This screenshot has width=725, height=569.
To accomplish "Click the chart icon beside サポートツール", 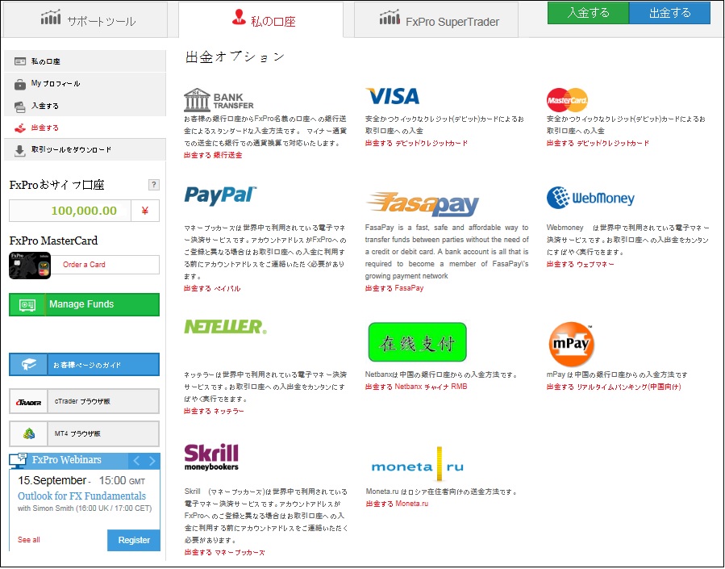I will [51, 17].
